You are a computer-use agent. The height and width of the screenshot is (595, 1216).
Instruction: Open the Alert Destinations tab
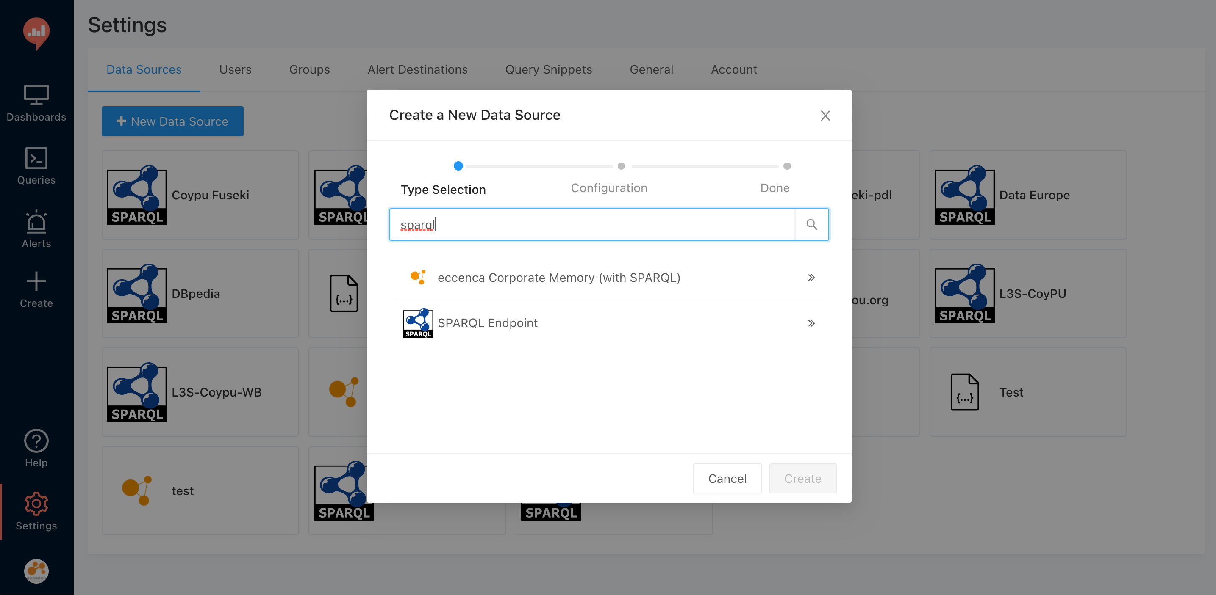pyautogui.click(x=417, y=69)
